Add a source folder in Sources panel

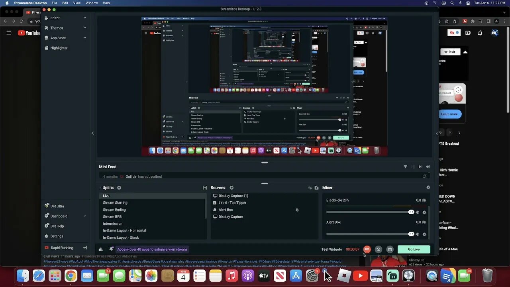(x=316, y=188)
